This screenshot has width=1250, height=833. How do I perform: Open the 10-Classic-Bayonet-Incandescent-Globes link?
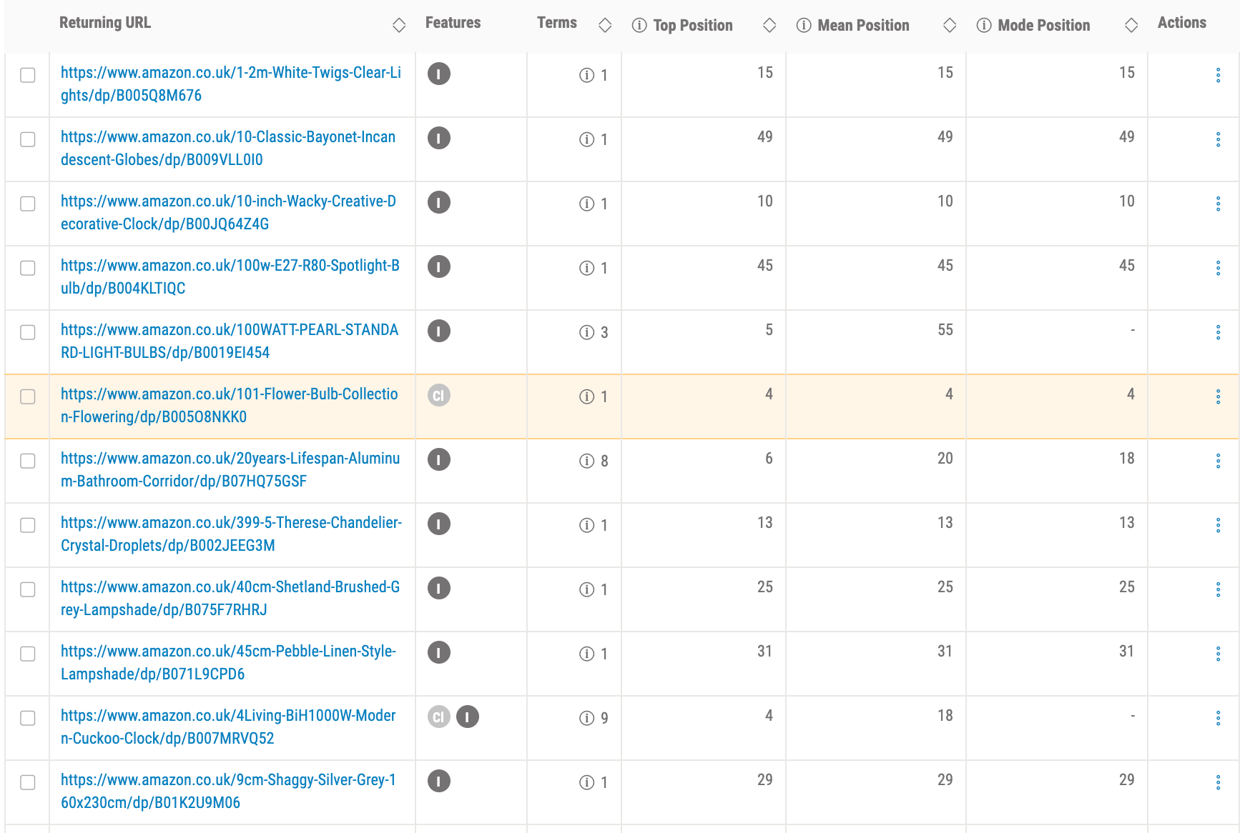228,148
